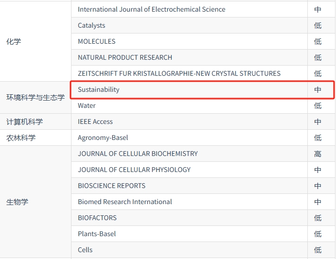Click JOURNAL OF CELLULAR PHYSIOLOGY
The image size is (336, 259).
pyautogui.click(x=134, y=170)
